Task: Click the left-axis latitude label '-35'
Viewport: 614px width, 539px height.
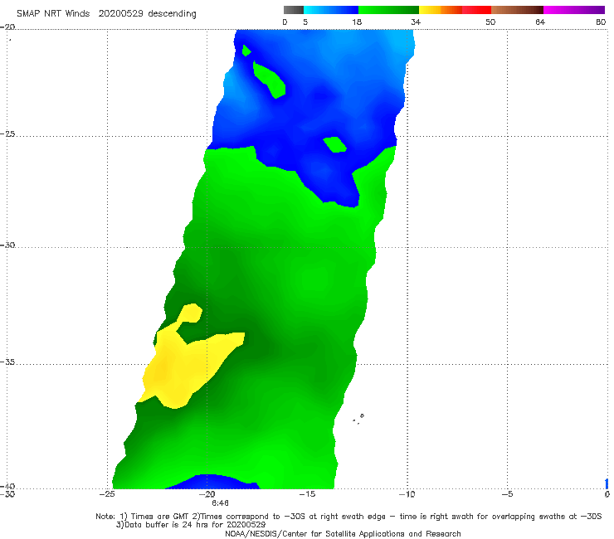Action: (7, 362)
